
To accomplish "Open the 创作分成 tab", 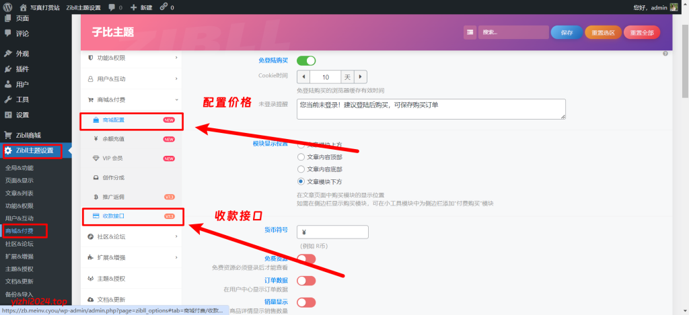I will (x=131, y=178).
